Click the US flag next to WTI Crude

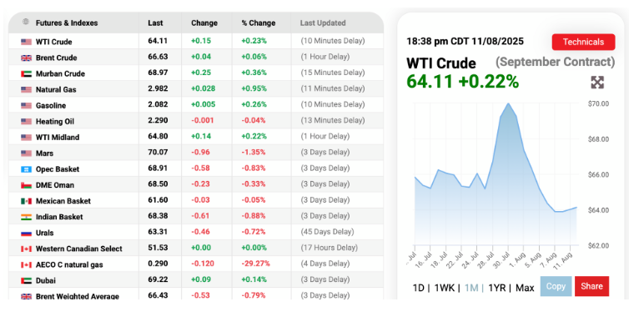27,42
